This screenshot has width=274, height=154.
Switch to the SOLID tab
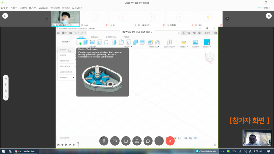(x=81, y=37)
